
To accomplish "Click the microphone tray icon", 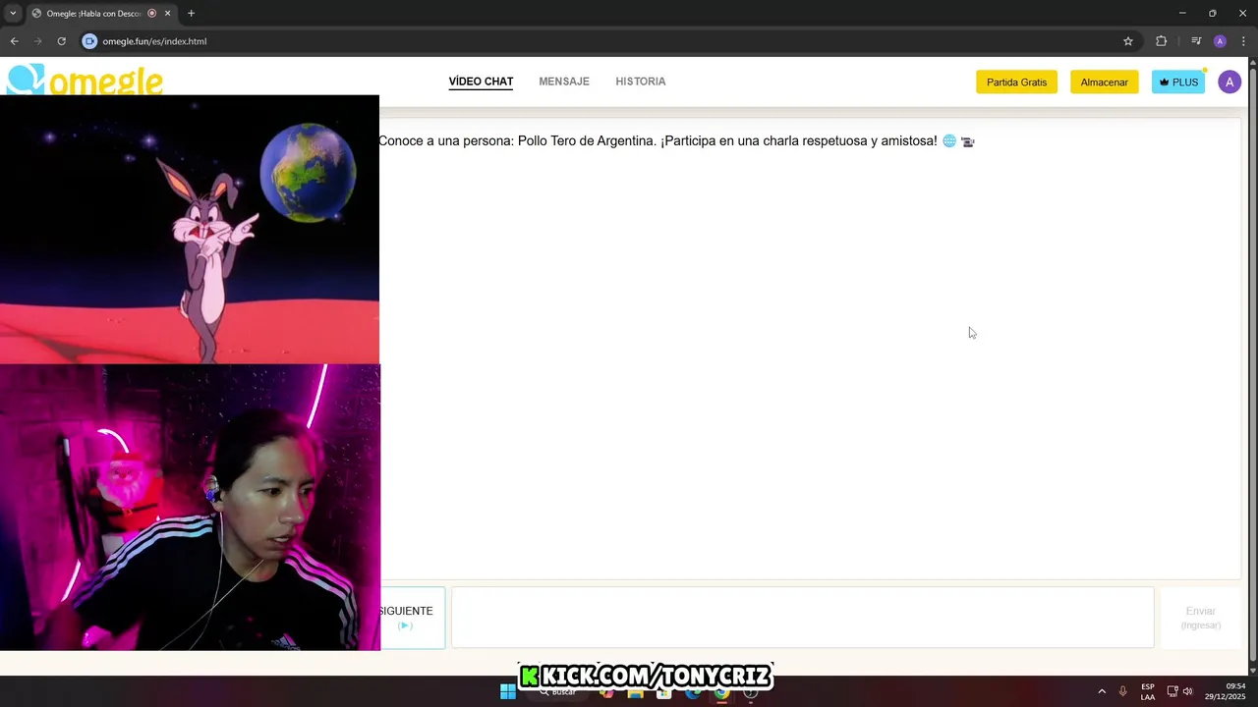I will [x=1122, y=691].
